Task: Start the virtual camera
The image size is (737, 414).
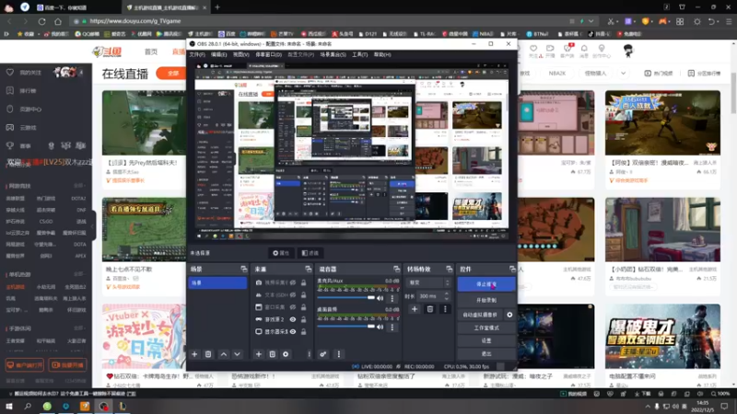Action: [x=480, y=315]
